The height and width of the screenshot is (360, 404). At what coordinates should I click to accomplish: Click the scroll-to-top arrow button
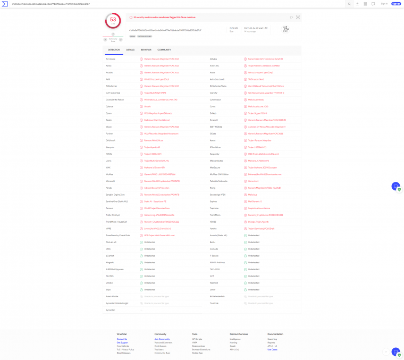tap(386, 351)
